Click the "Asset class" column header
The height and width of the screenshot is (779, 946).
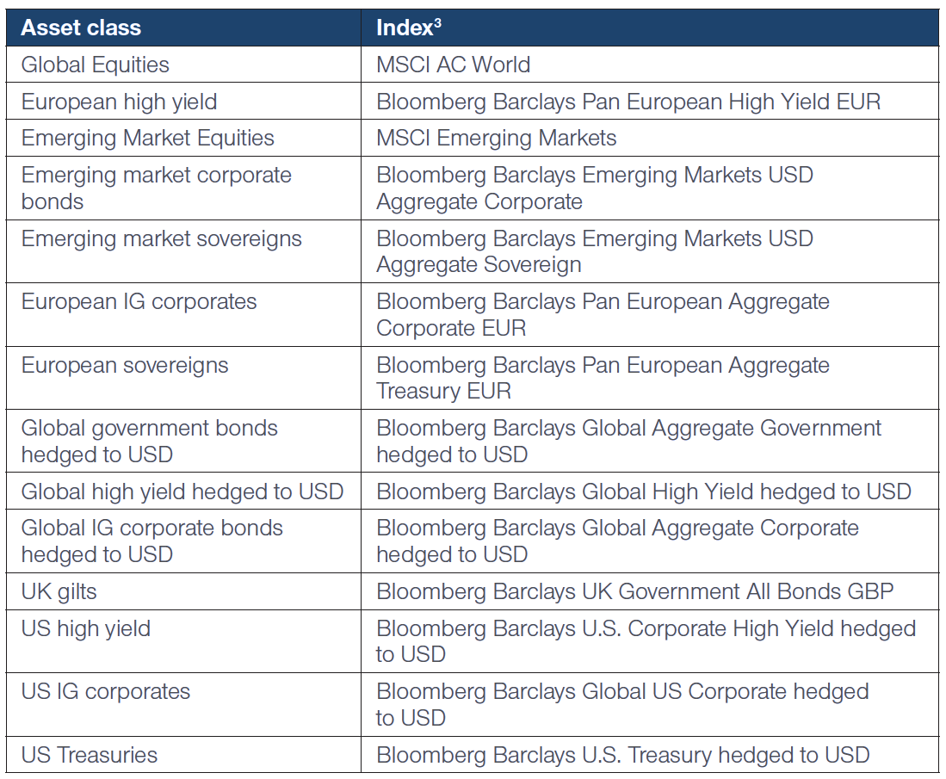pyautogui.click(x=81, y=28)
